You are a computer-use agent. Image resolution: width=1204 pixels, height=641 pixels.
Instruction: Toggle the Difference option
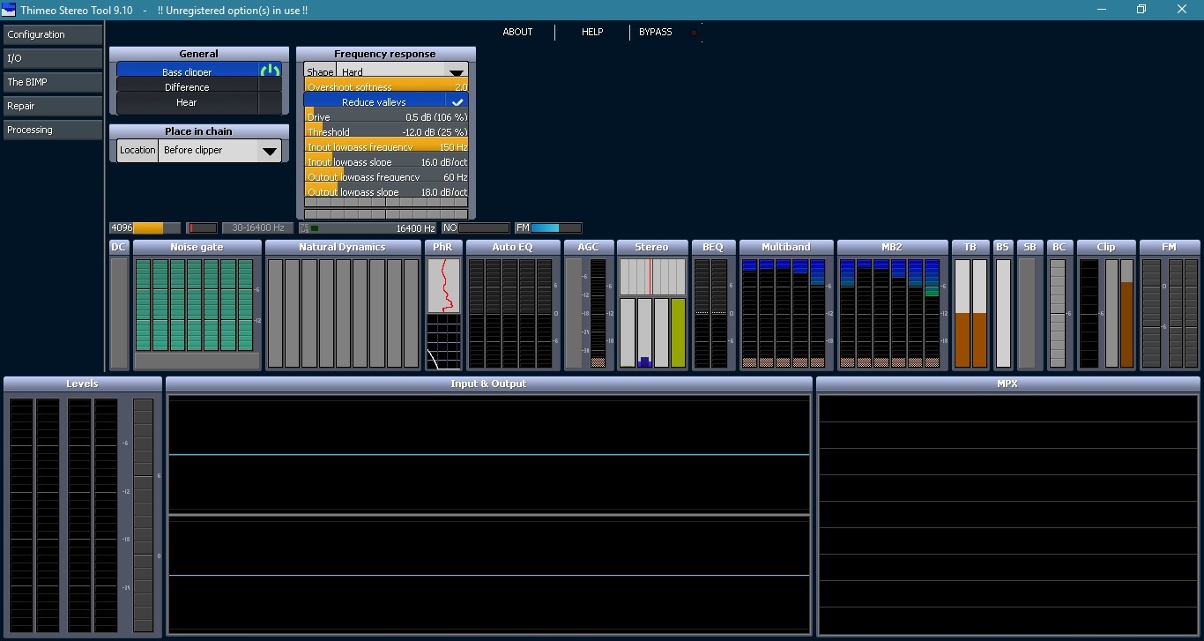[x=199, y=87]
